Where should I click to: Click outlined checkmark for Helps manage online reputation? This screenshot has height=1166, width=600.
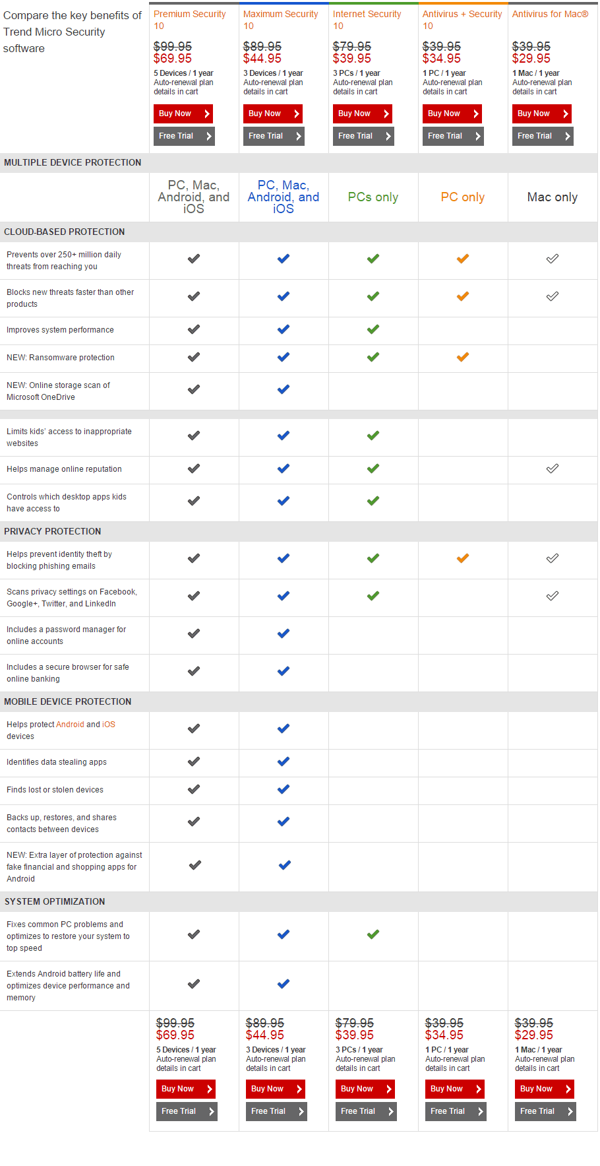(x=553, y=469)
